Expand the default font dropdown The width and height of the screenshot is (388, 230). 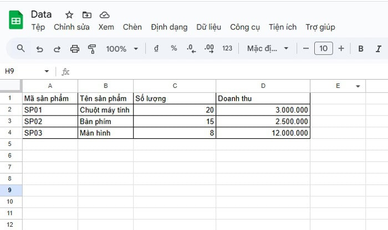[x=268, y=49]
